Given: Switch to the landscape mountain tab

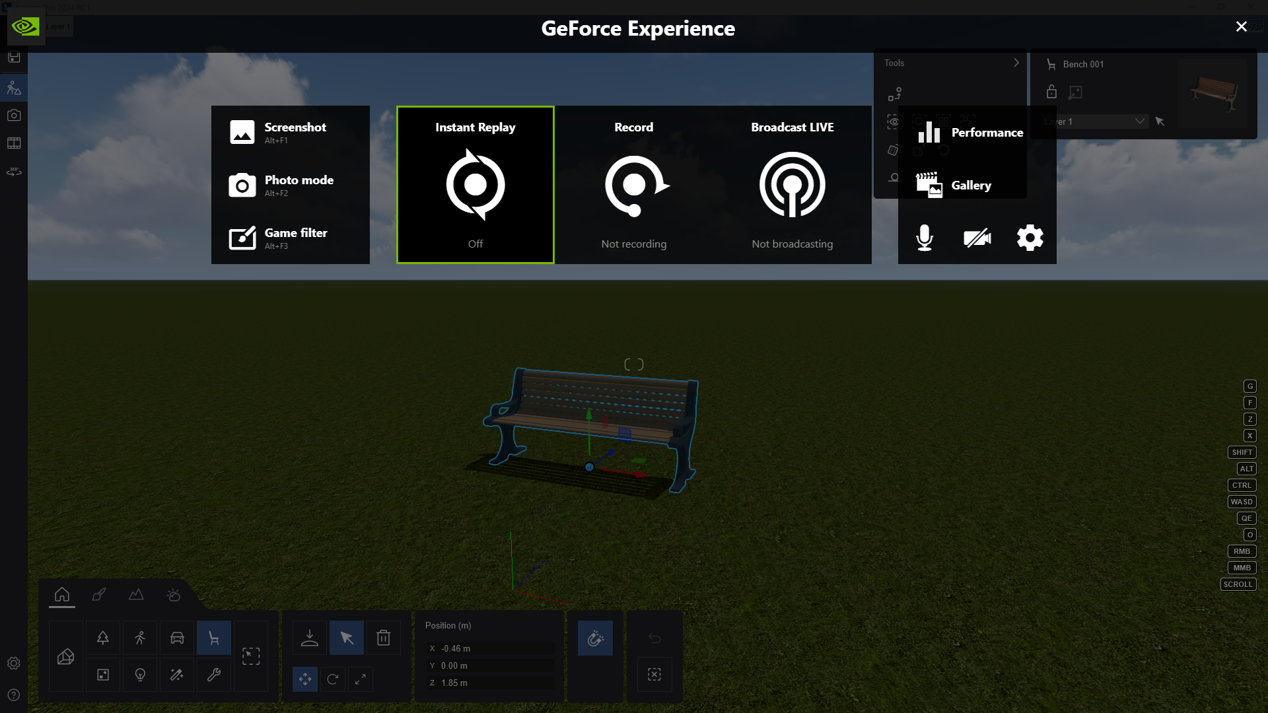Looking at the screenshot, I should (136, 595).
